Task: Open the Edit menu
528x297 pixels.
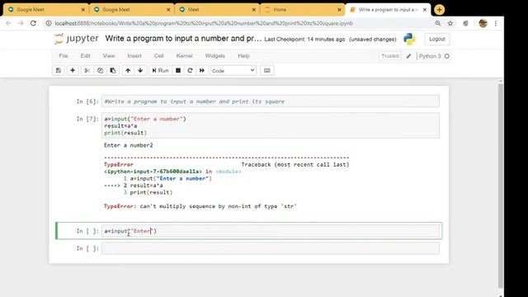Action: 85,56
